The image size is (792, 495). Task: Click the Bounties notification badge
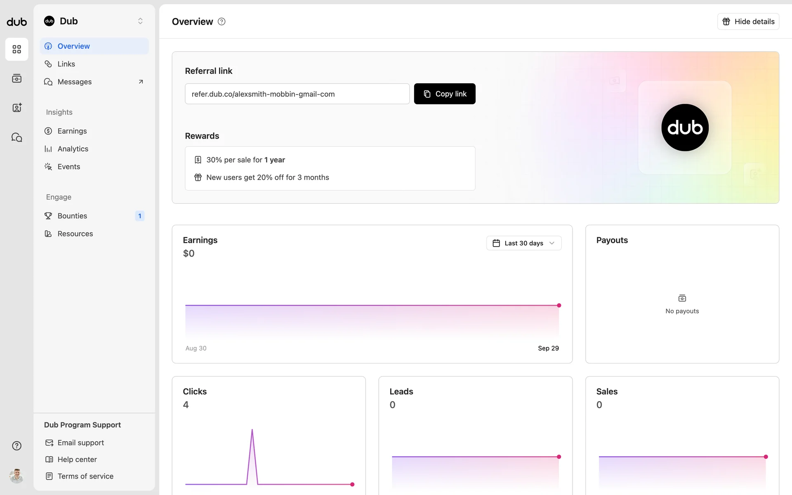139,216
